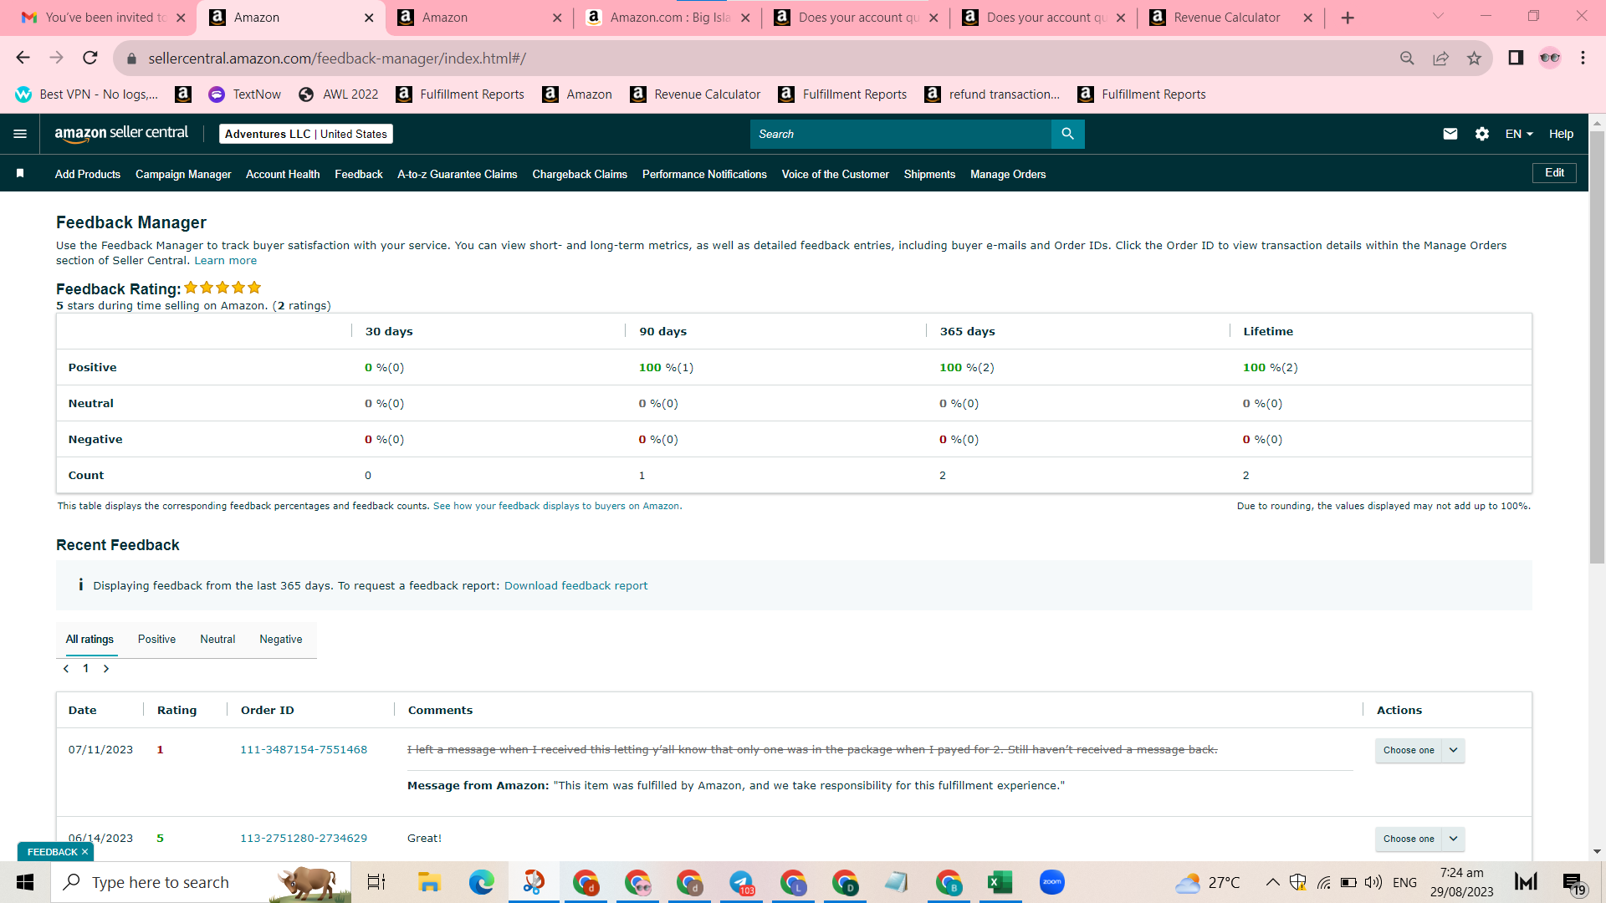Image resolution: width=1606 pixels, height=903 pixels.
Task: Go back with the browser back arrow
Action: pos(23,58)
